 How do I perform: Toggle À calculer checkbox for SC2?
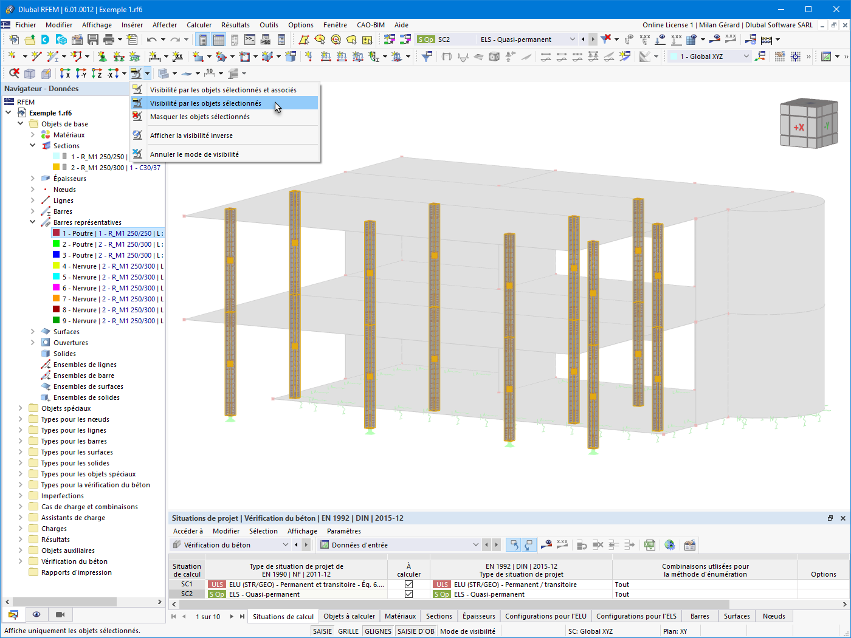click(408, 594)
